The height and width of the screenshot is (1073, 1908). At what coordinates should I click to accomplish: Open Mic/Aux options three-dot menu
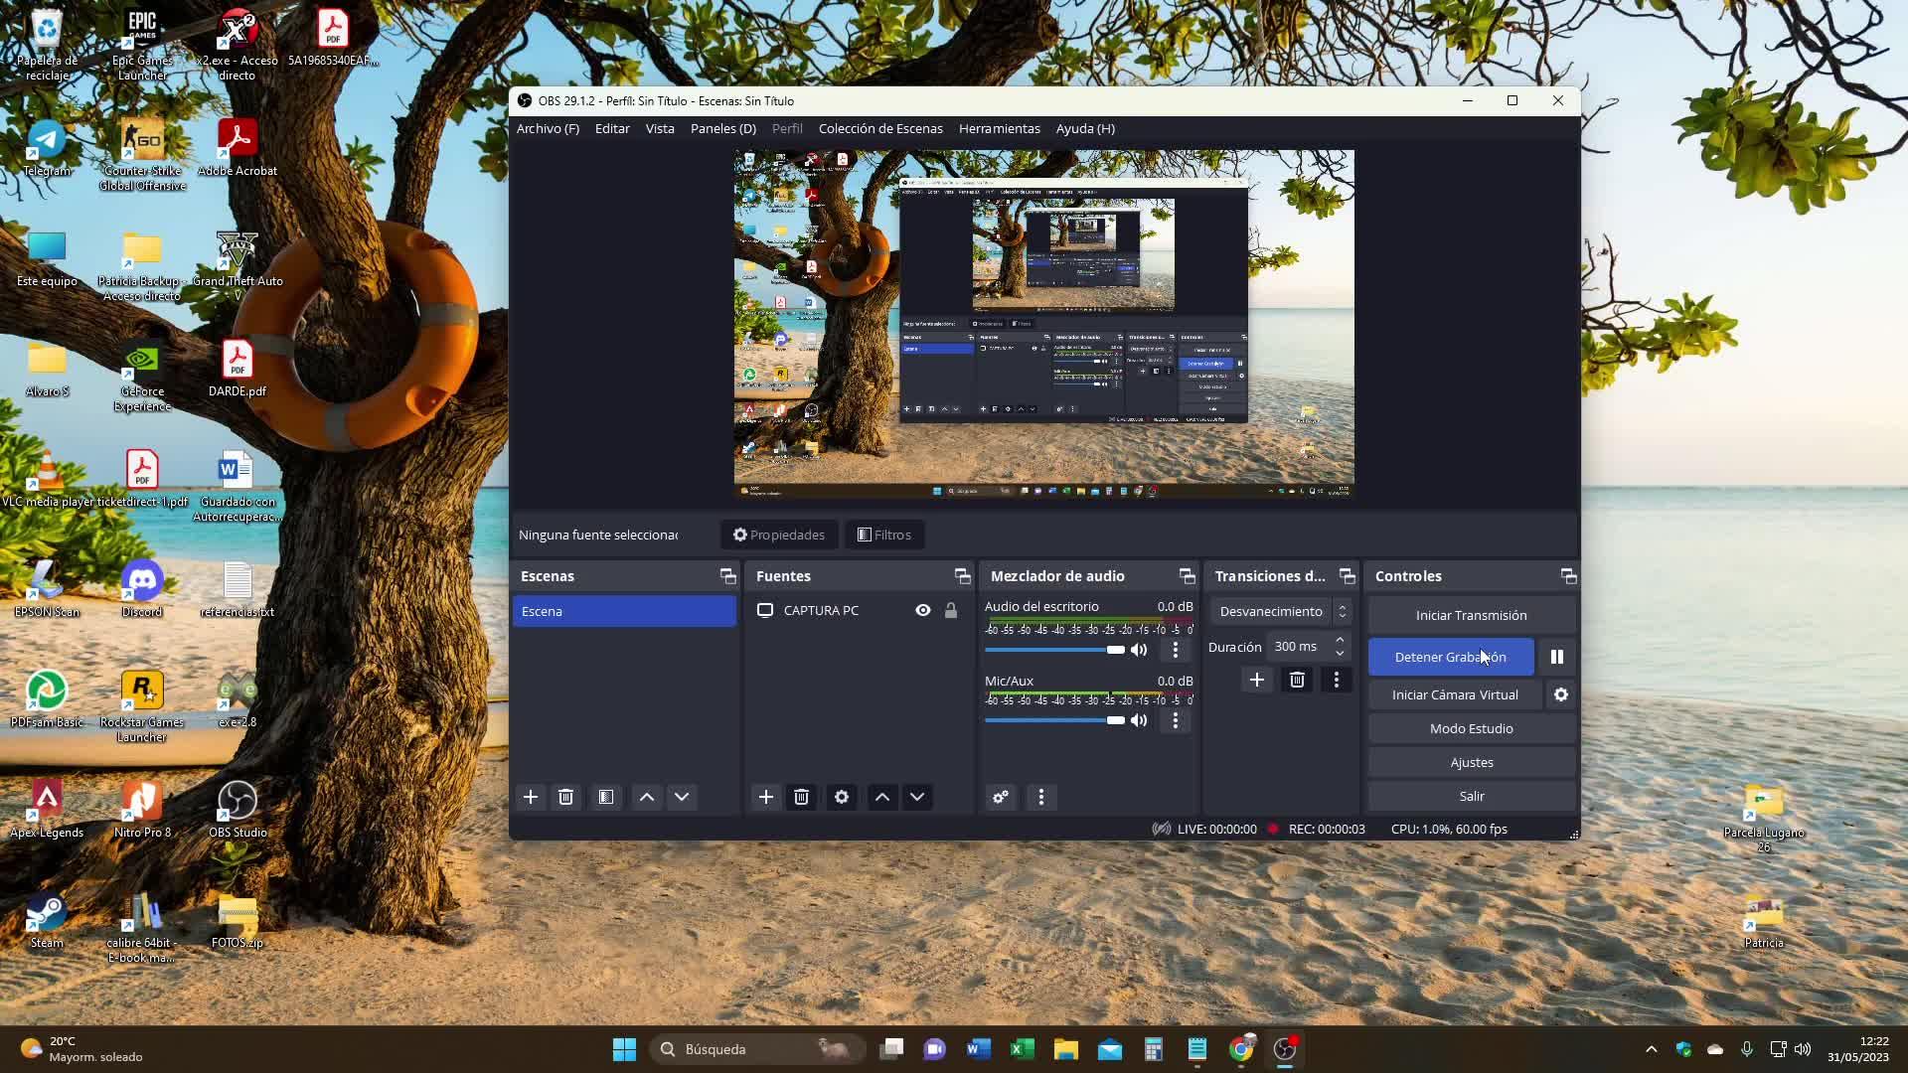[x=1176, y=720]
